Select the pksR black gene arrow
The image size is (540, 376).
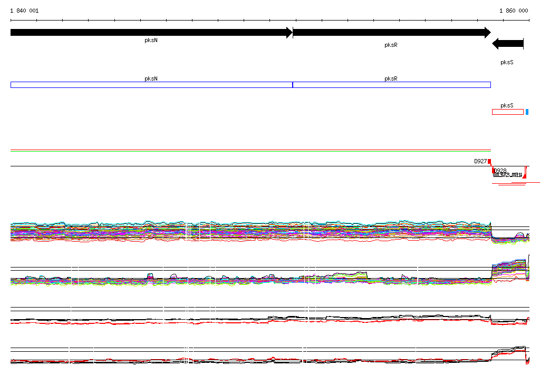[x=391, y=33]
